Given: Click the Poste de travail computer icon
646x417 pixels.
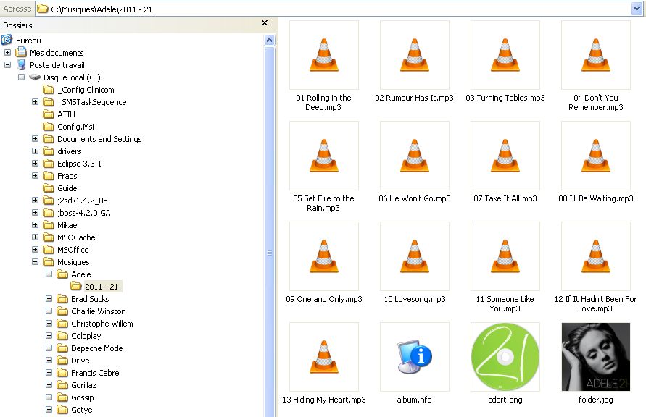Looking at the screenshot, I should click(21, 64).
